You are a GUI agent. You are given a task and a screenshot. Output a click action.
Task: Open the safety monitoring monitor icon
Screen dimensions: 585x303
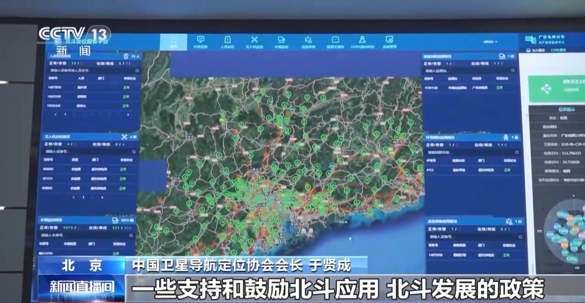[200, 42]
